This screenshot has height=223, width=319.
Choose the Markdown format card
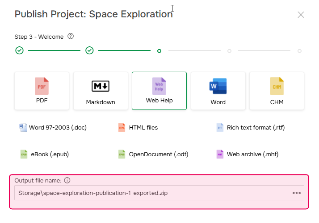[x=101, y=91]
